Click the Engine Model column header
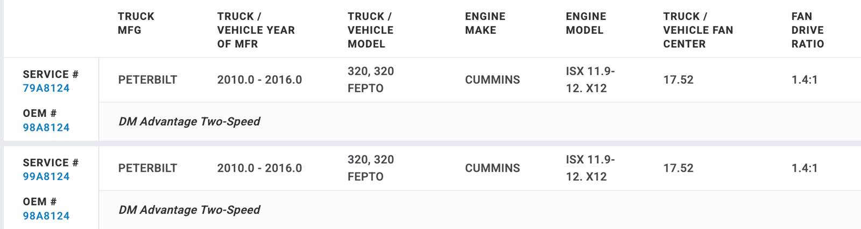Viewport: 861px width, 229px height. (585, 24)
